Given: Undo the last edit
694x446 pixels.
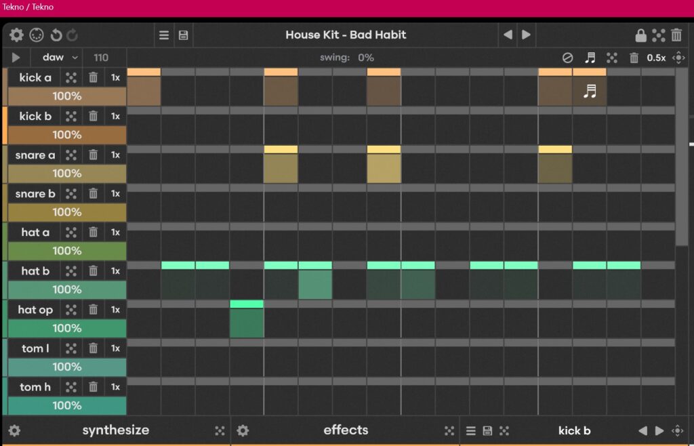Looking at the screenshot, I should click(56, 35).
